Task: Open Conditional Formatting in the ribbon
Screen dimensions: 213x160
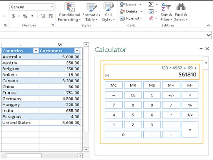Action: [69, 12]
